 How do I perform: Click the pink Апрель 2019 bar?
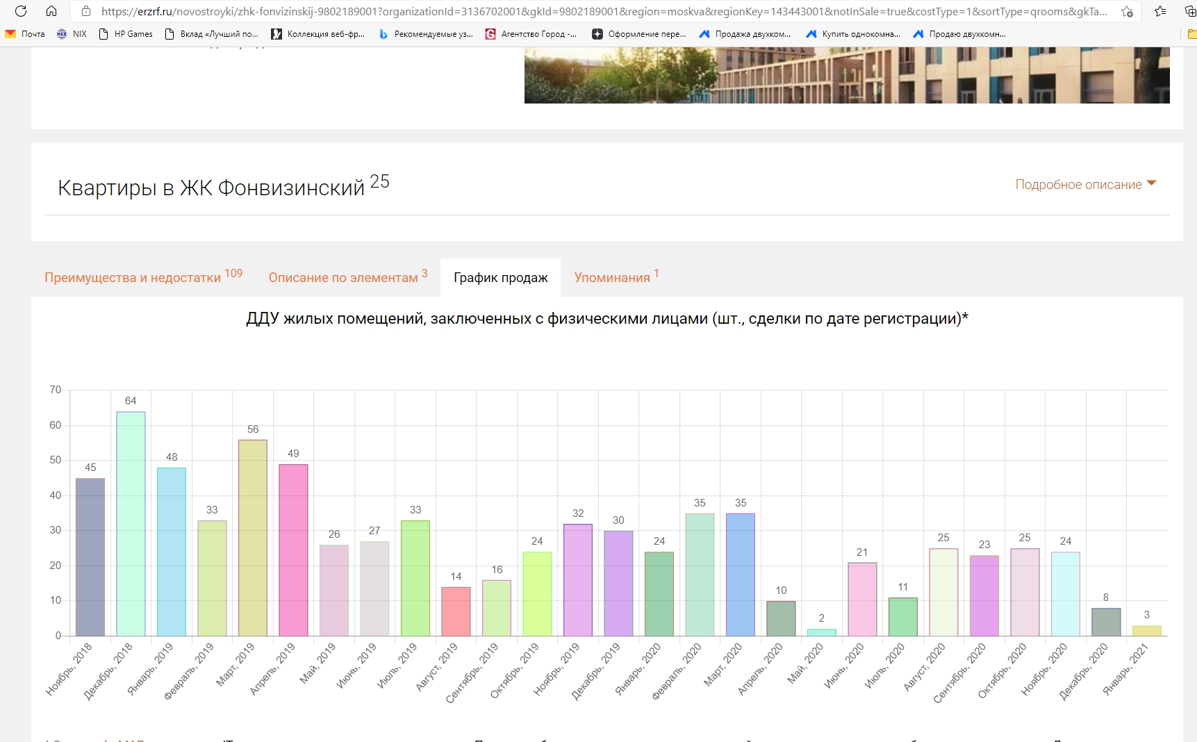[293, 550]
